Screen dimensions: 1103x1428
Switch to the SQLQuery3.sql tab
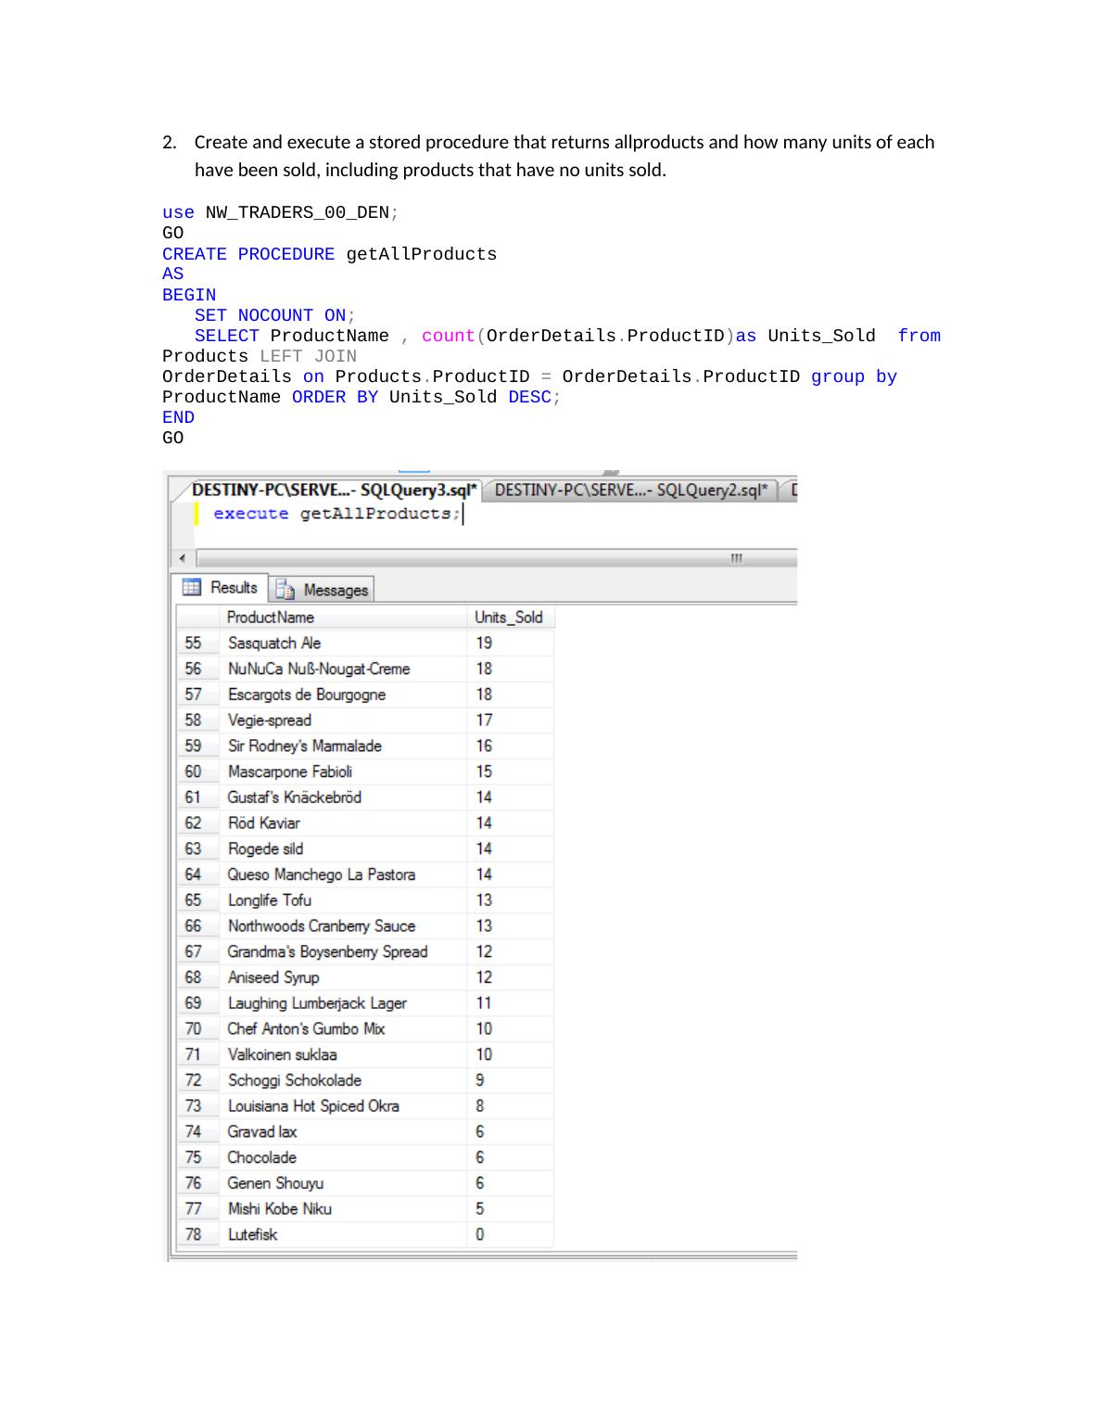[x=334, y=491]
